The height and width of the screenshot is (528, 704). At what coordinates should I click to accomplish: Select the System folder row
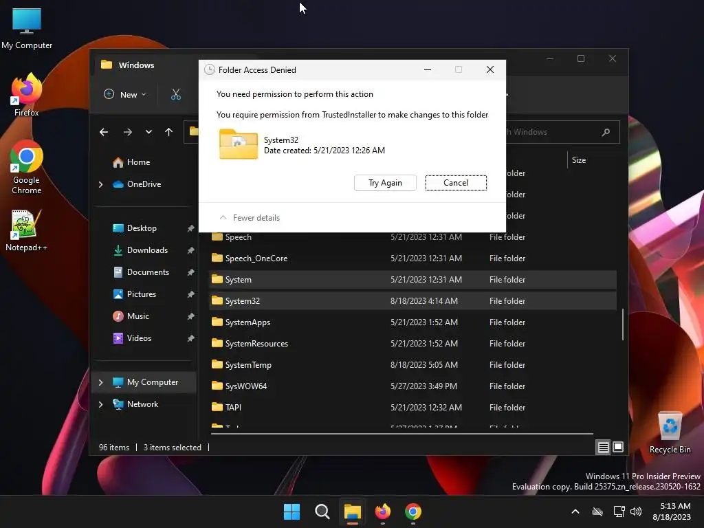pos(412,279)
